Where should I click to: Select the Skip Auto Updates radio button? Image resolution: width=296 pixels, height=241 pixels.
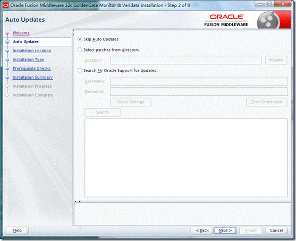coord(80,39)
